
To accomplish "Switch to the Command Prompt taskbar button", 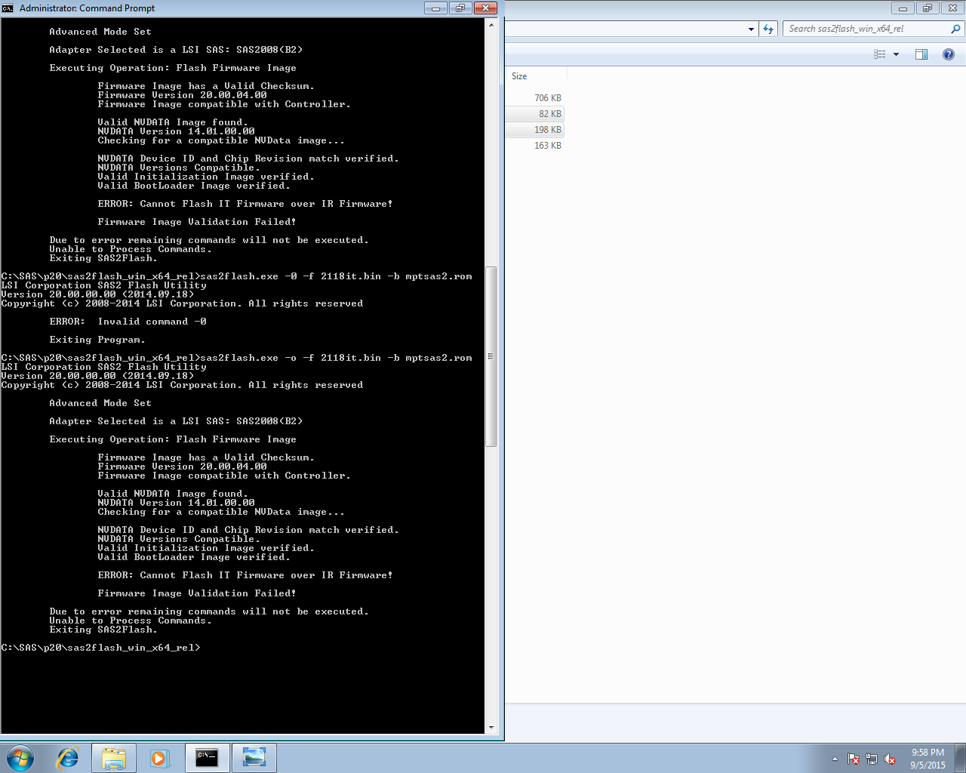I will [x=207, y=758].
